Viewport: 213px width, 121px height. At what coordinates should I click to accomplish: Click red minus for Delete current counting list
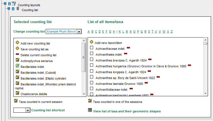pyautogui.click(x=17, y=54)
